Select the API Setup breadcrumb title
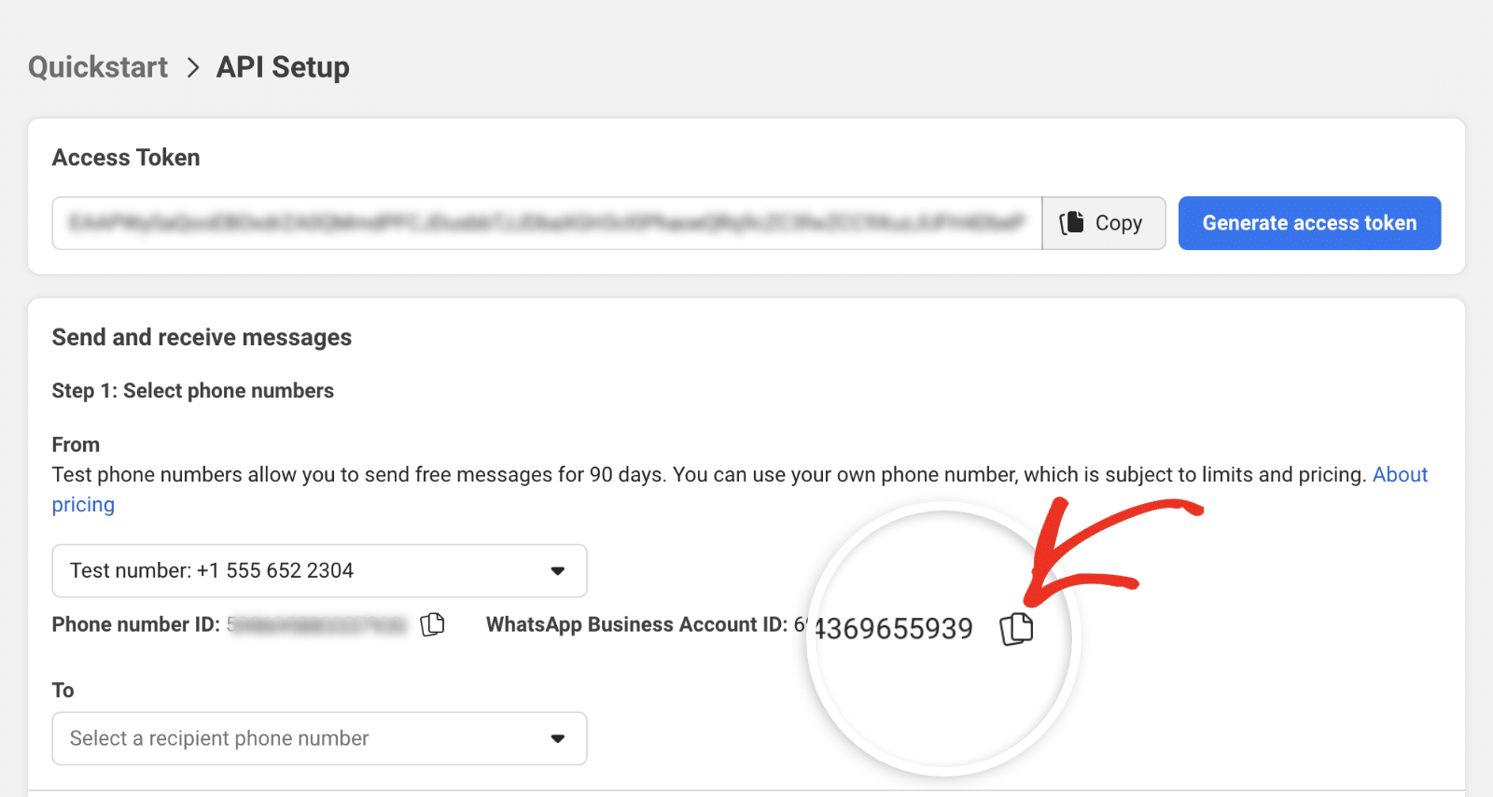Image resolution: width=1493 pixels, height=797 pixels. 283,67
